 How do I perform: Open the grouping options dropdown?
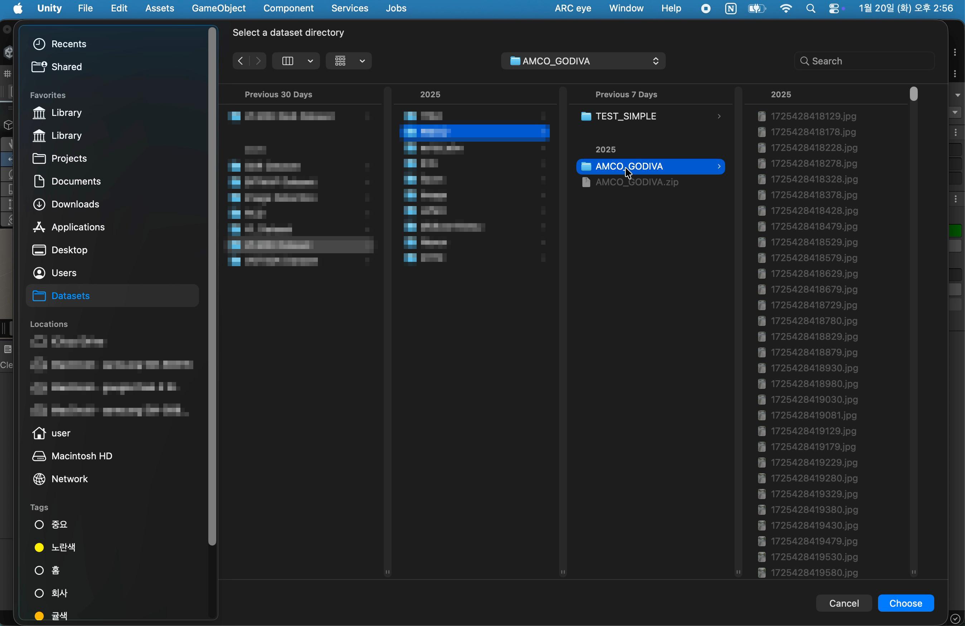349,61
